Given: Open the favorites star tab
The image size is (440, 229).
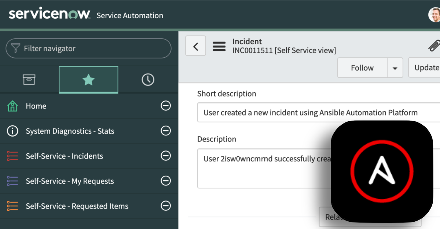Looking at the screenshot, I should click(x=88, y=80).
